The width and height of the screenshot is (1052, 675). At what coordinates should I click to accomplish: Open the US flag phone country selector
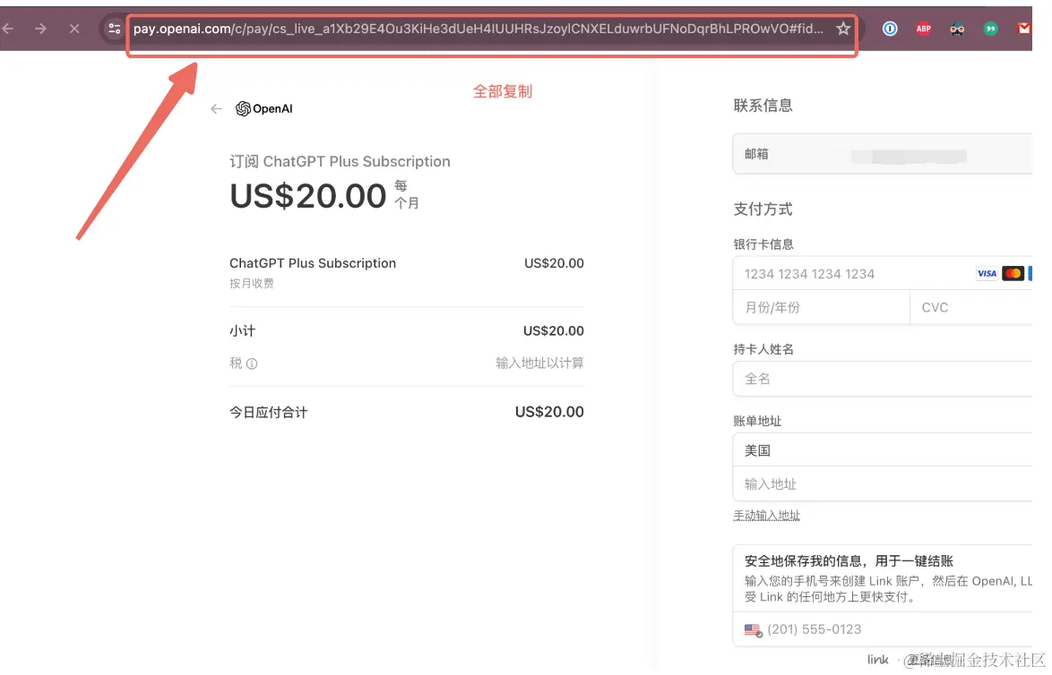click(754, 630)
